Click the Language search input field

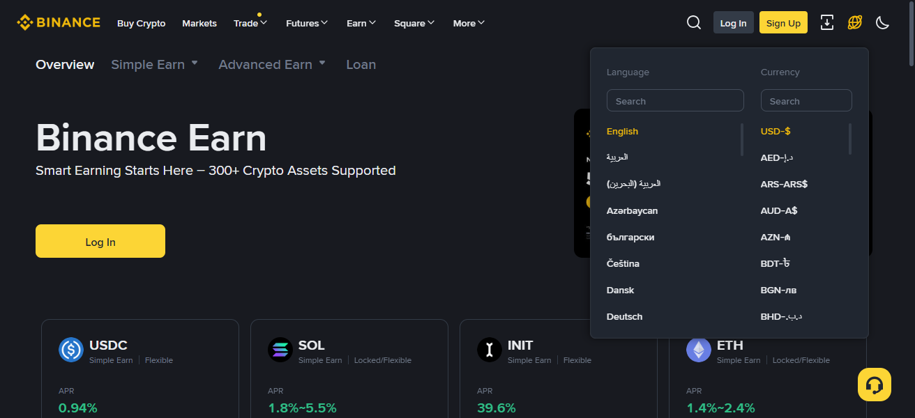click(x=674, y=100)
